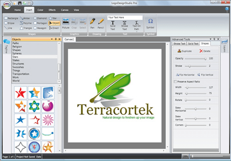Viewport: 231px width, 161px height.
Task: Activate the Object selection tool
Action: (x=54, y=23)
